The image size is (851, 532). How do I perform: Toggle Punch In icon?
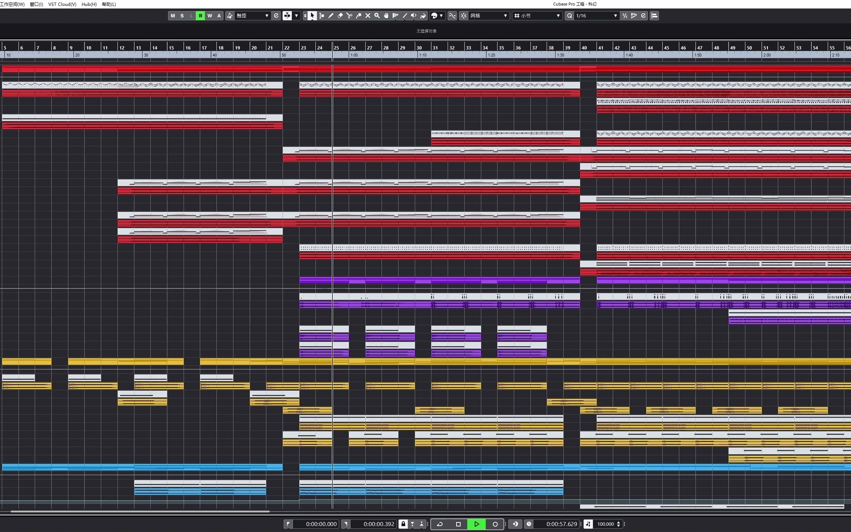tap(413, 524)
